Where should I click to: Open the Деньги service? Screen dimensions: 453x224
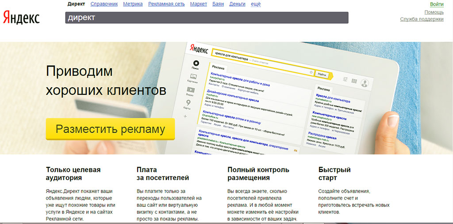[x=237, y=4]
